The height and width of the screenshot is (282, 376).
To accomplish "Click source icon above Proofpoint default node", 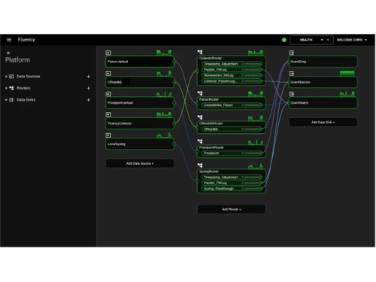I will [x=108, y=94].
